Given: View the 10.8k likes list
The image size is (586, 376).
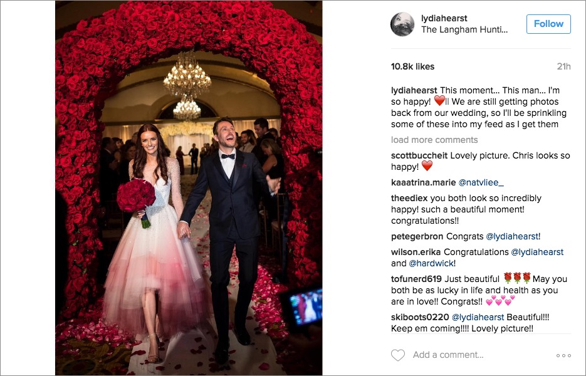Looking at the screenshot, I should pos(412,66).
